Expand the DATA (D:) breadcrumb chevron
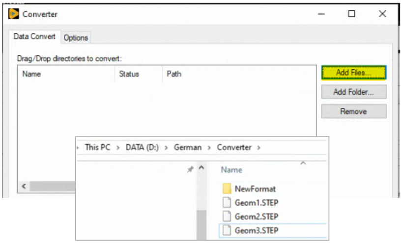Image resolution: width=403 pixels, height=243 pixels. coord(167,147)
